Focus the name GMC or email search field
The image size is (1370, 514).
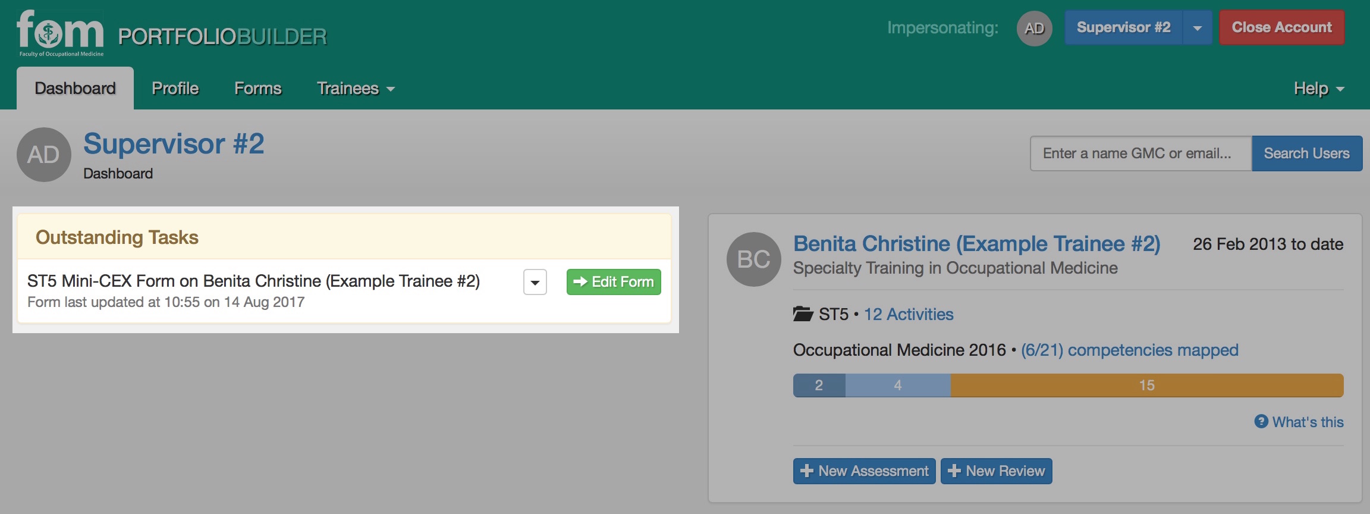[1141, 153]
